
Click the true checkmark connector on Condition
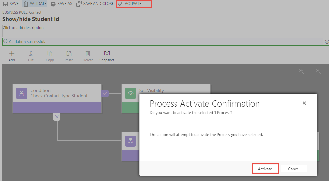pos(105,93)
